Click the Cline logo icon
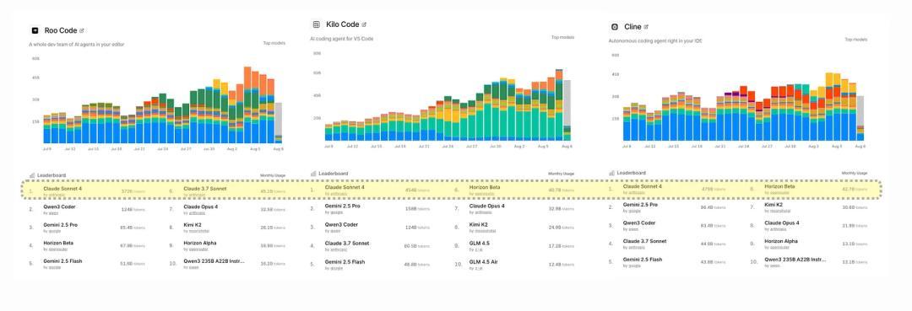The image size is (912, 311). click(x=615, y=27)
